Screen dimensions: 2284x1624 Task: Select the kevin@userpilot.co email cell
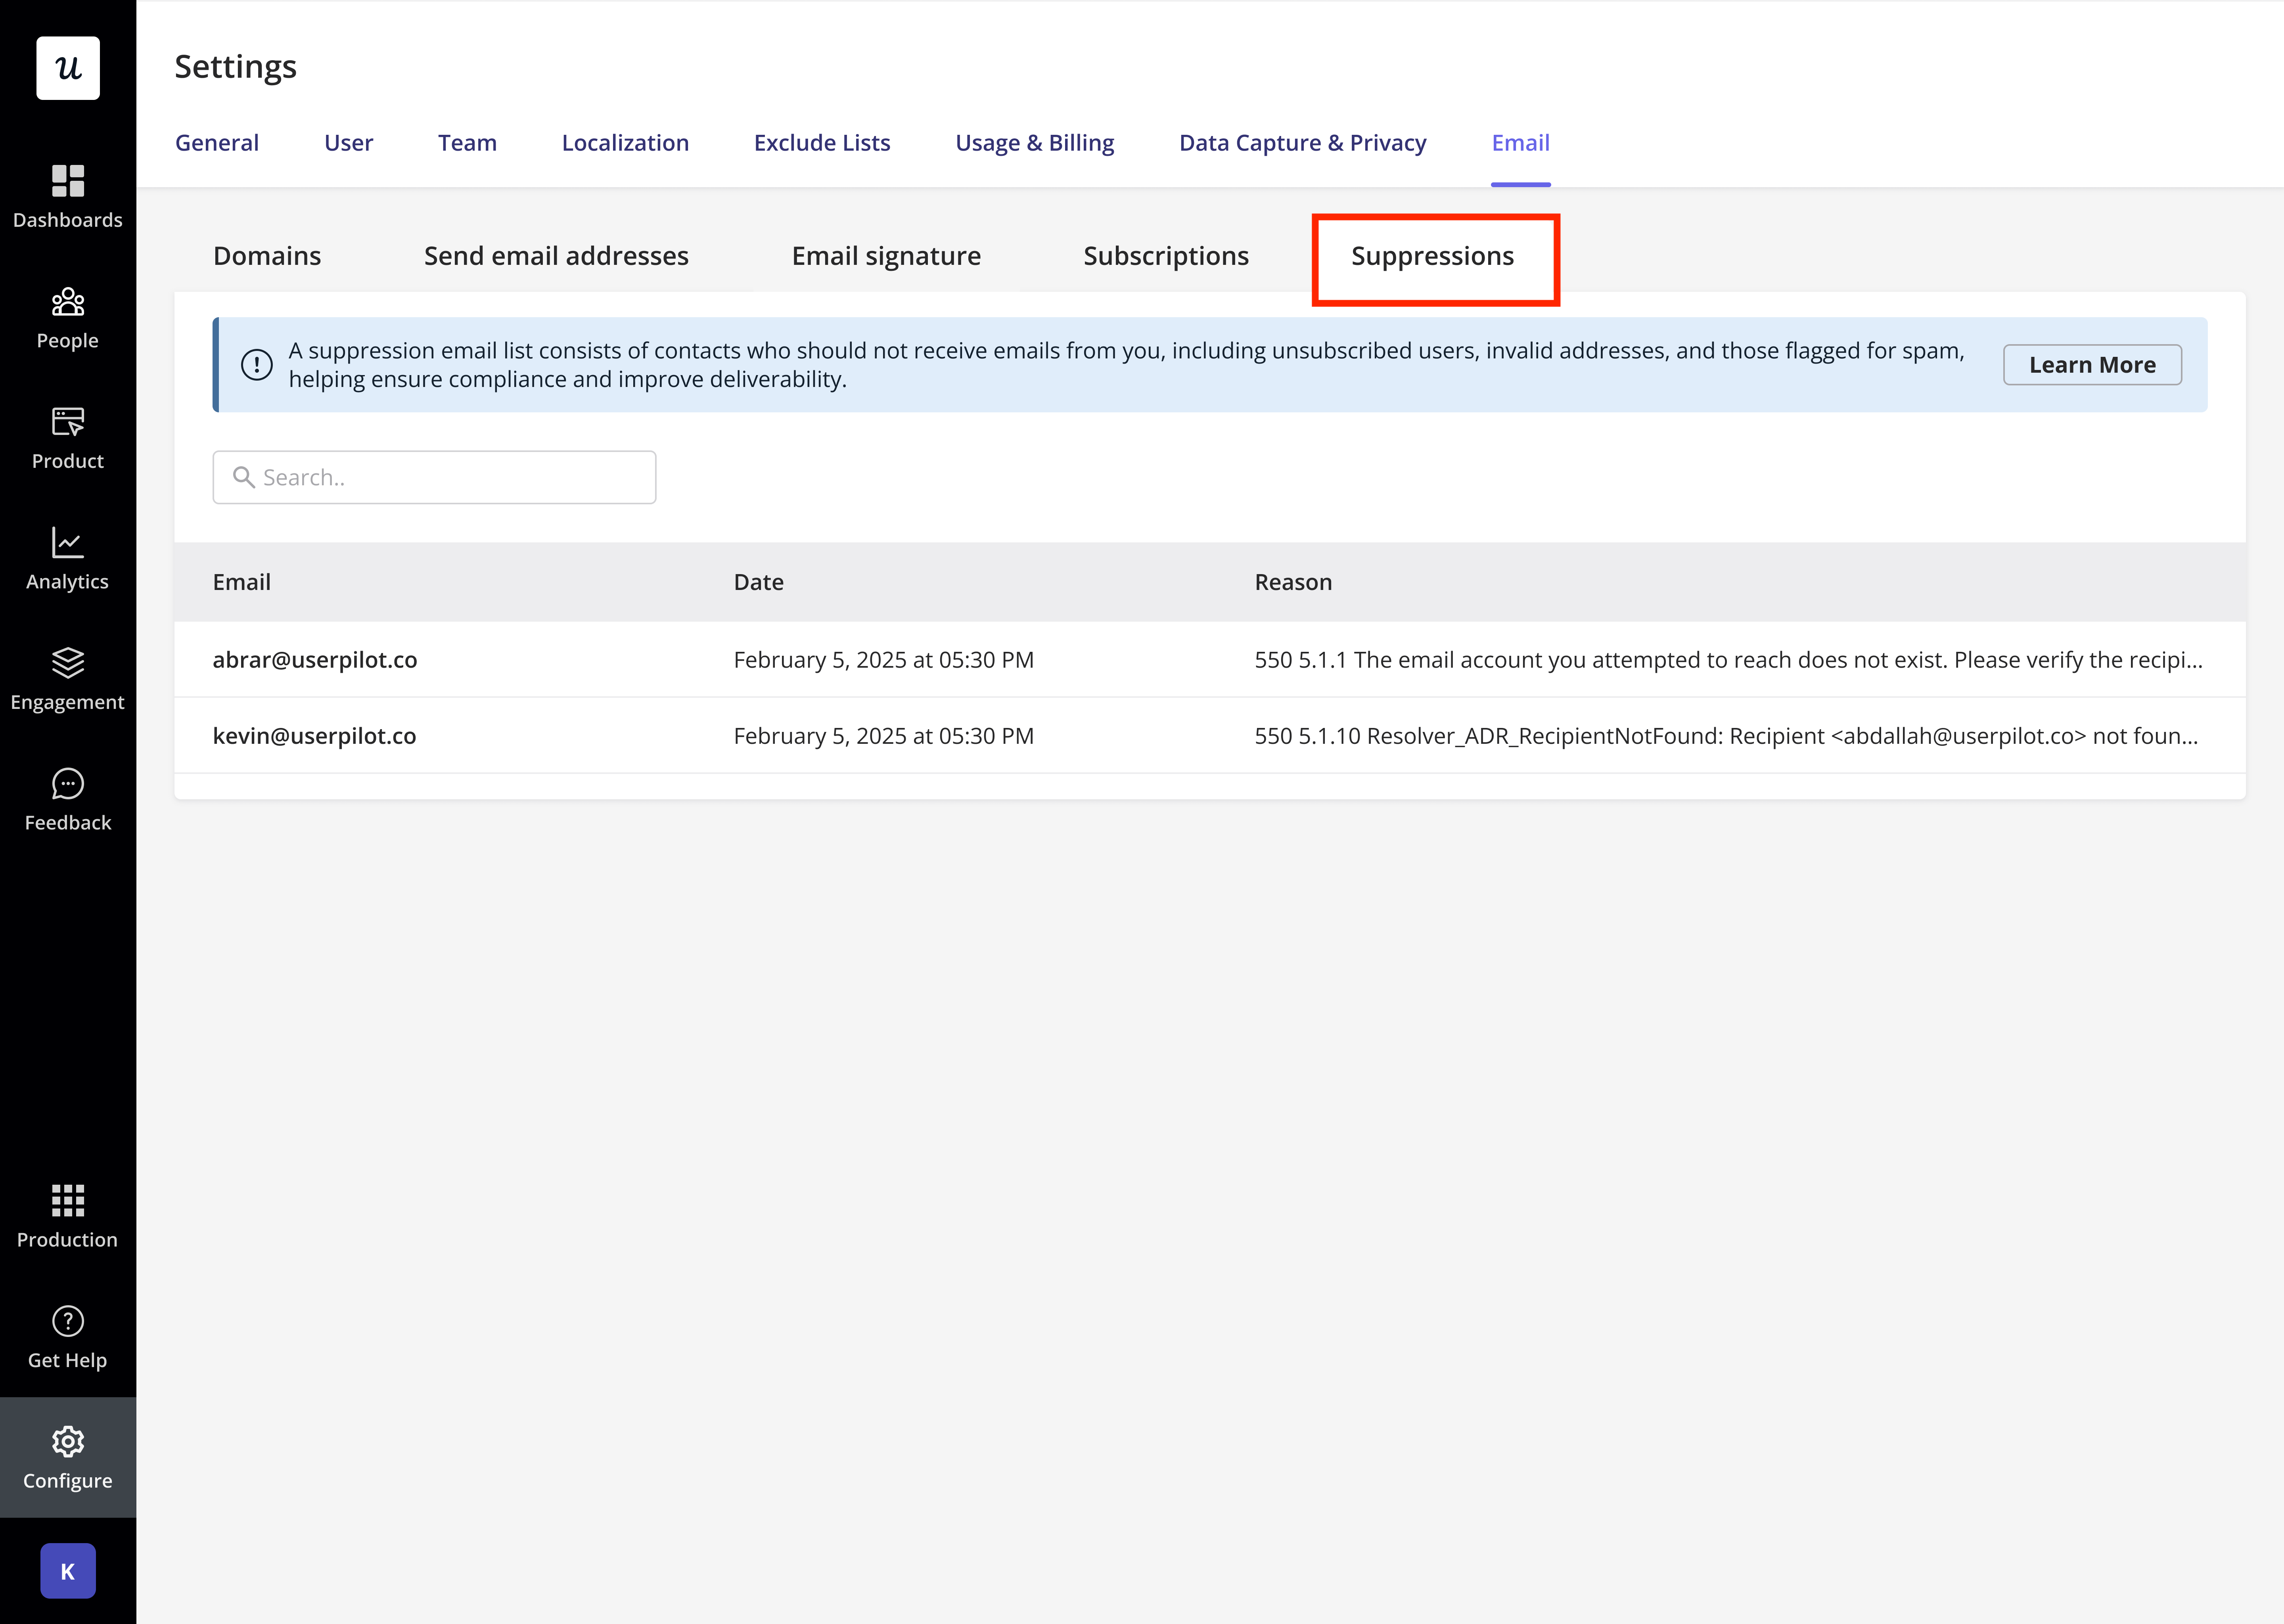pyautogui.click(x=315, y=736)
